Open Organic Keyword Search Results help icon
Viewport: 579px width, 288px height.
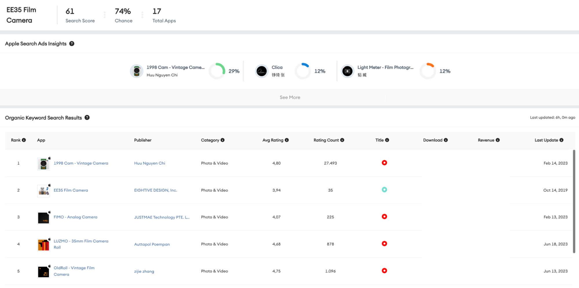tap(87, 118)
